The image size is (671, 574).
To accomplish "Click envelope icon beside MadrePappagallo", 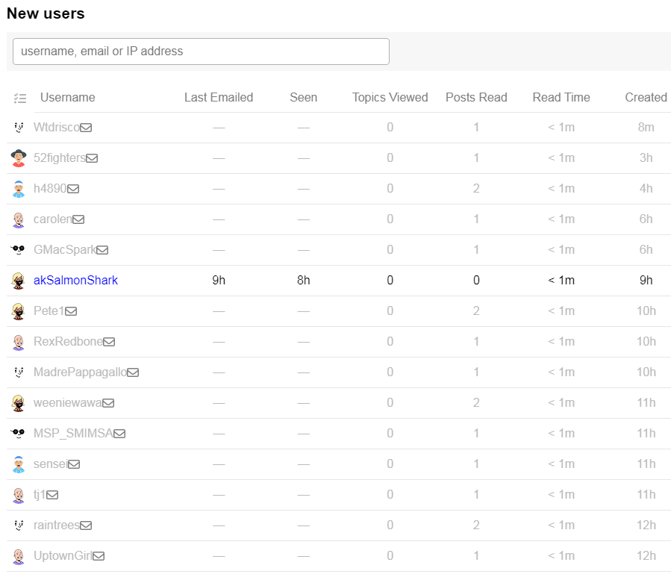I will click(133, 372).
